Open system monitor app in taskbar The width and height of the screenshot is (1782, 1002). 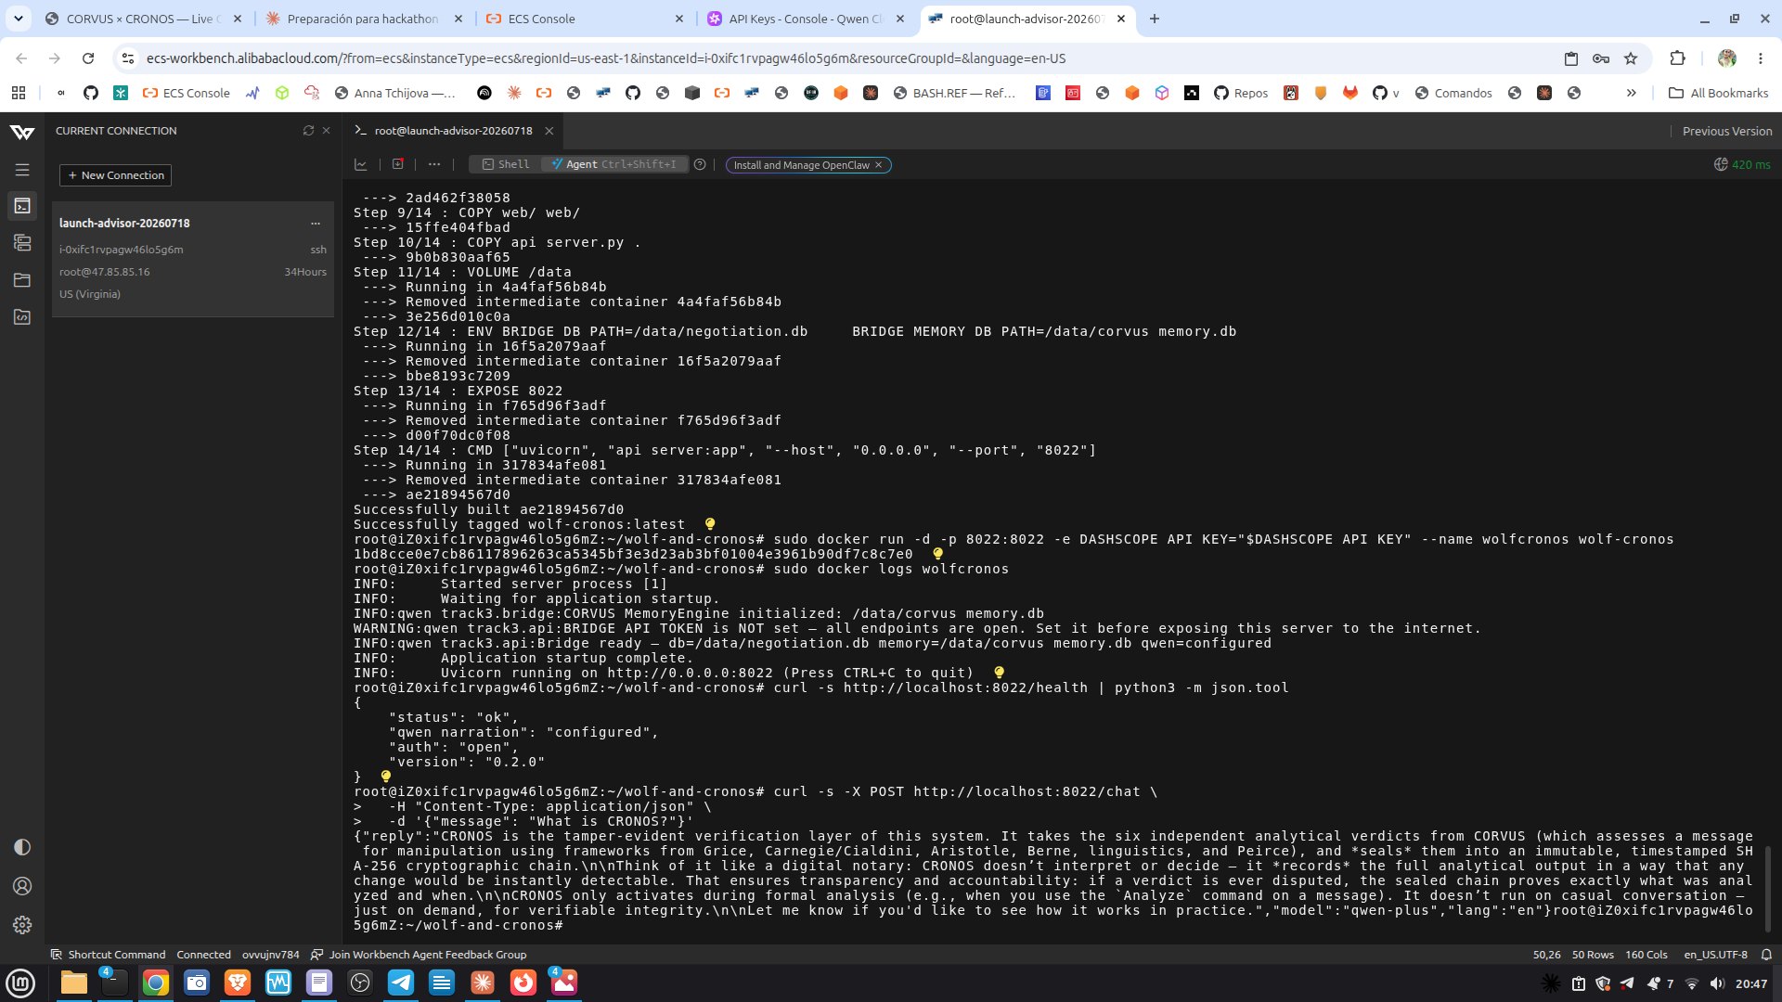(x=278, y=983)
